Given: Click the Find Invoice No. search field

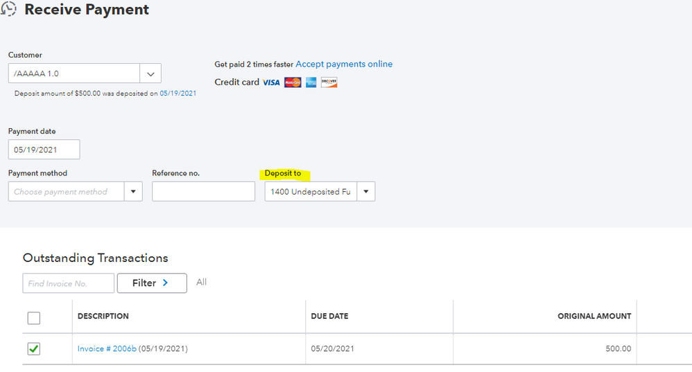Looking at the screenshot, I should 69,283.
